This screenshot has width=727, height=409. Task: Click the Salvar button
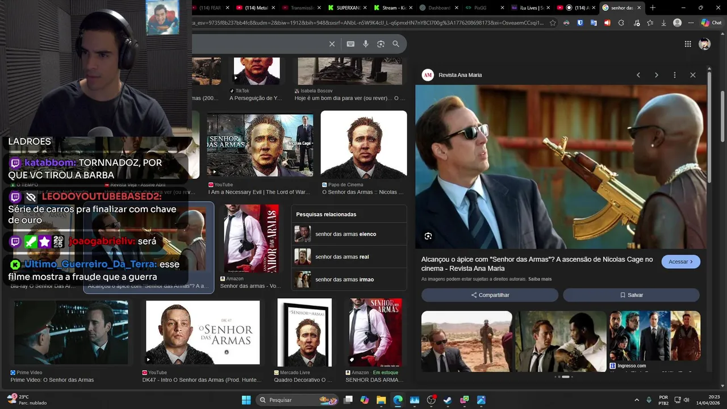(x=631, y=295)
